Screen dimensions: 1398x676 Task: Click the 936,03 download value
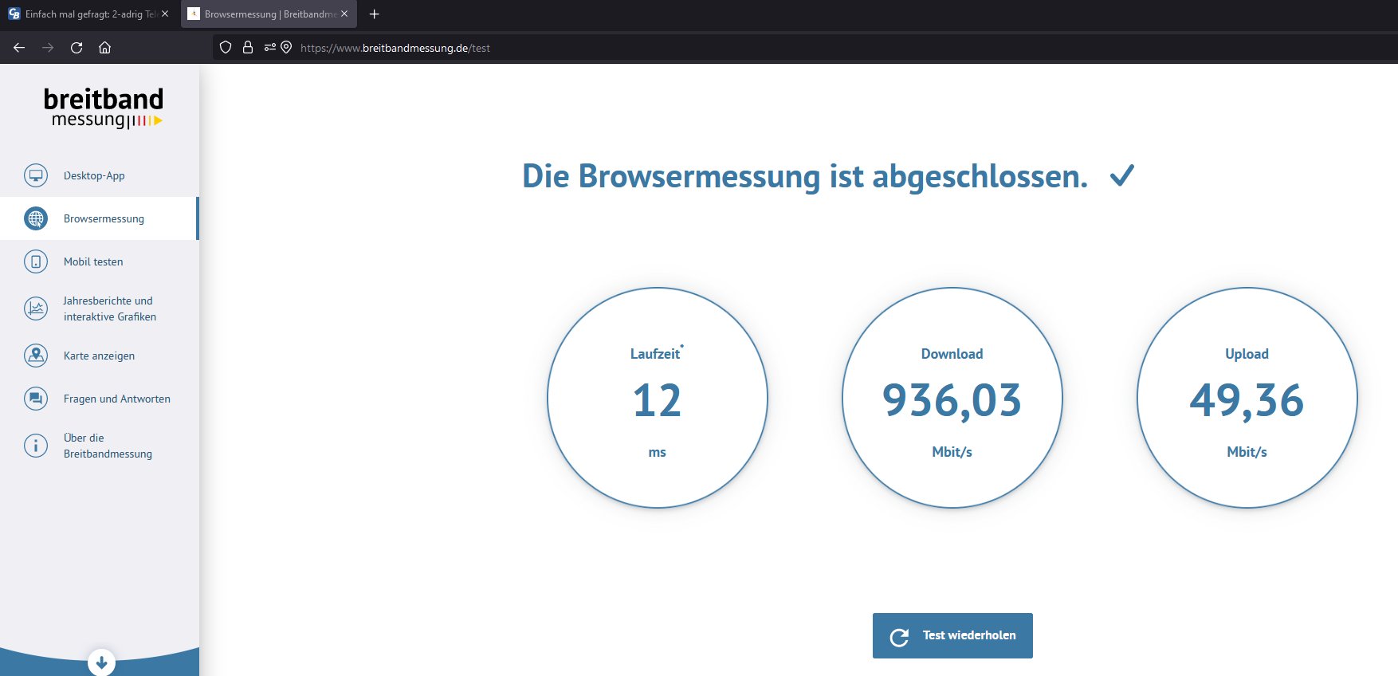pyautogui.click(x=952, y=401)
